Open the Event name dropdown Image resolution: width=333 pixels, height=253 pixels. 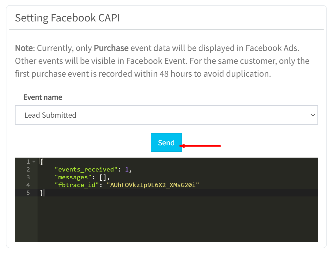point(166,115)
